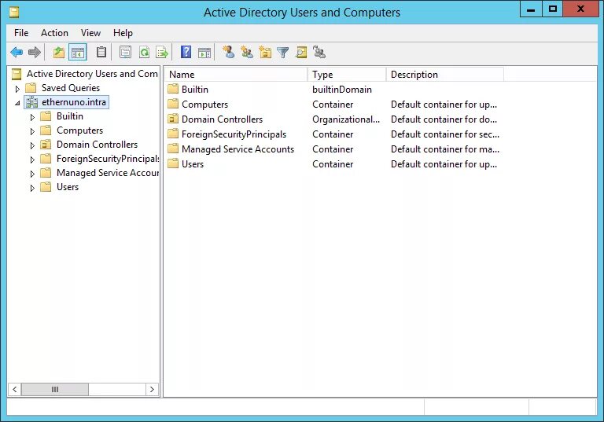Click the green Refresh toolbar icon
This screenshot has width=604, height=422.
[x=144, y=52]
